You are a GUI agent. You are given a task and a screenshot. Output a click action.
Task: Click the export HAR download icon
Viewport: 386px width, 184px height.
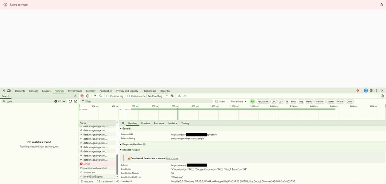point(185,96)
